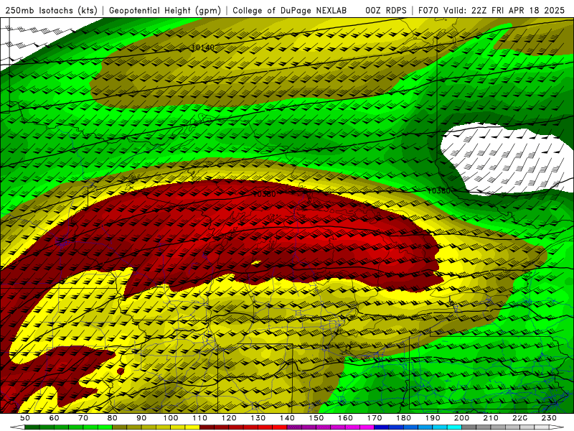Click the "Geopotential Height (gpm)" header text
The image size is (574, 431).
(x=165, y=10)
